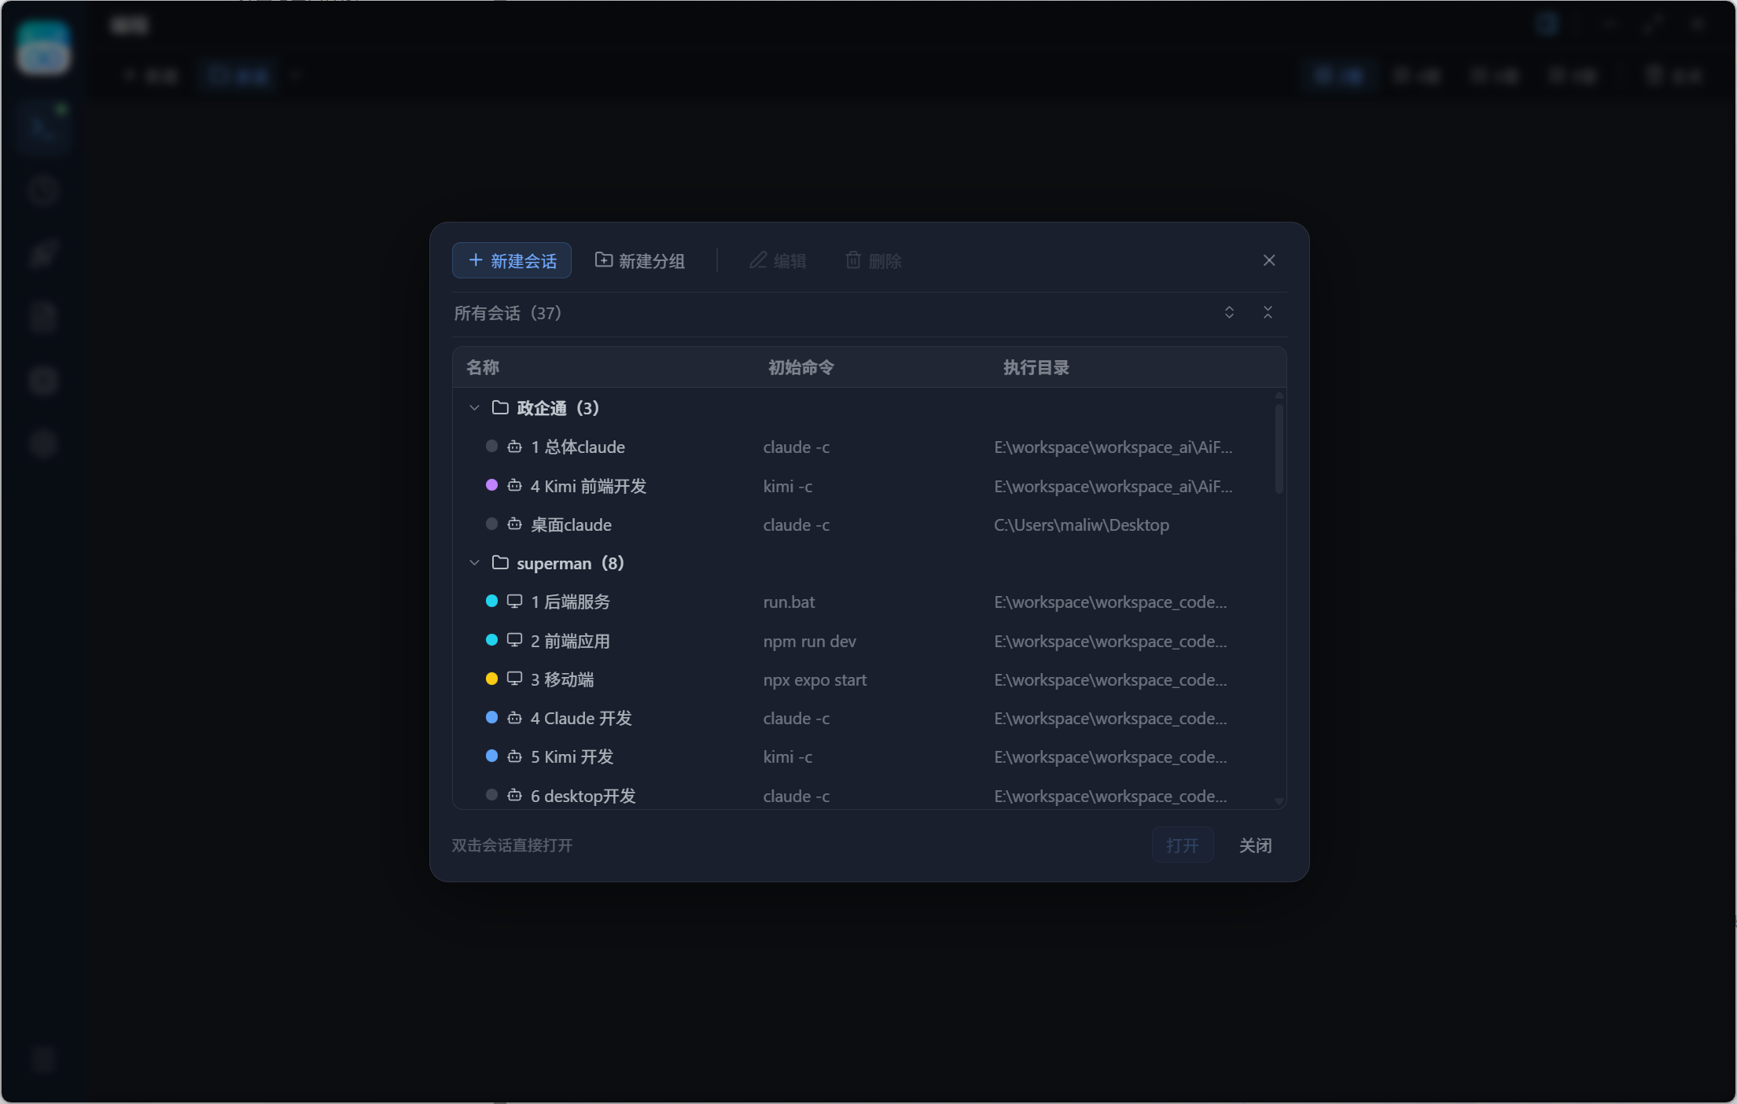Click monitor icon of 3 移动端
Screen dimensions: 1737x1104
[514, 679]
